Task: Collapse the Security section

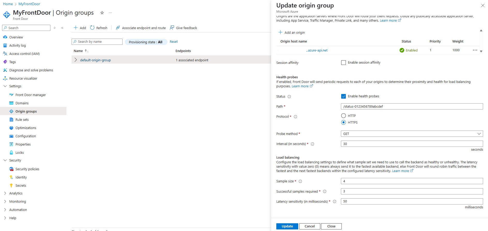Action: (x=5, y=160)
